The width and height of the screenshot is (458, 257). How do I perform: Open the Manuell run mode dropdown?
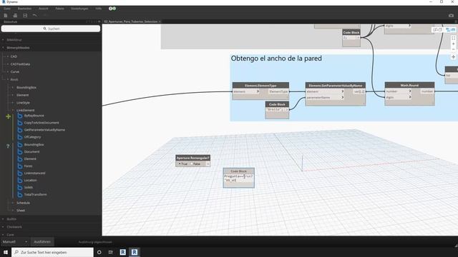click(x=15, y=242)
